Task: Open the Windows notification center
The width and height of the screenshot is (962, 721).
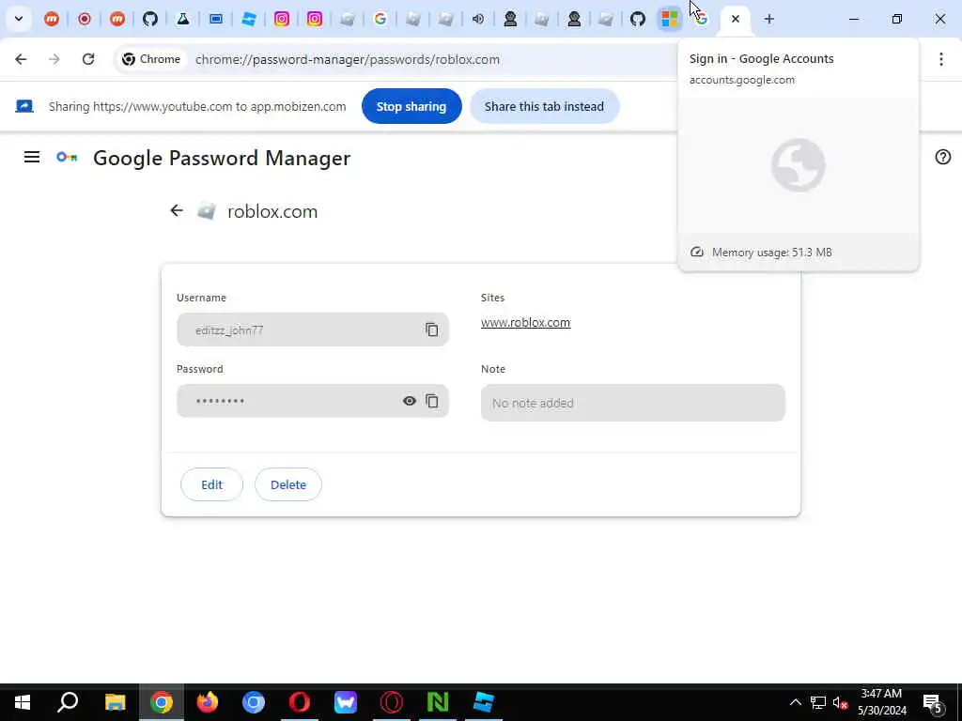Action: tap(933, 702)
